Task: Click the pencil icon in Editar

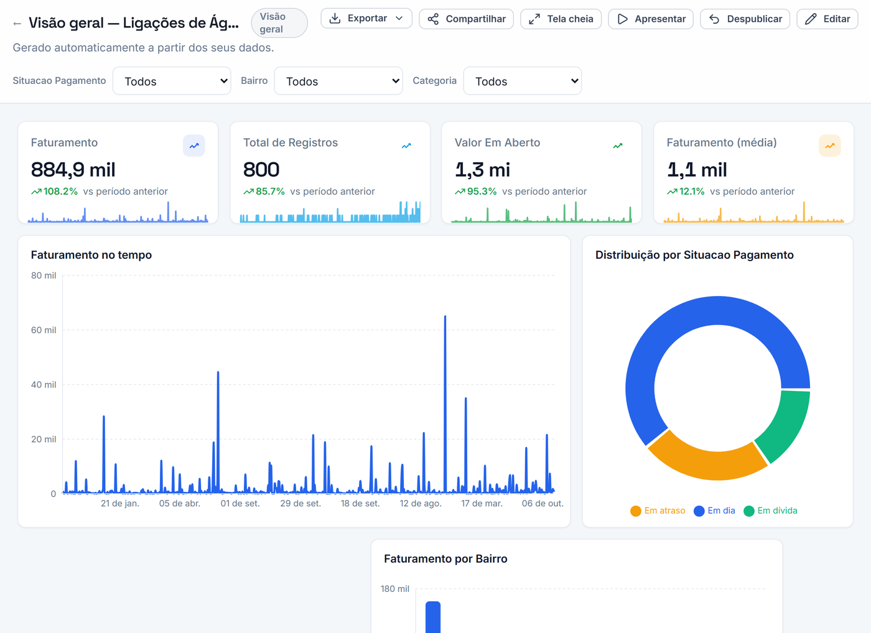Action: point(811,19)
